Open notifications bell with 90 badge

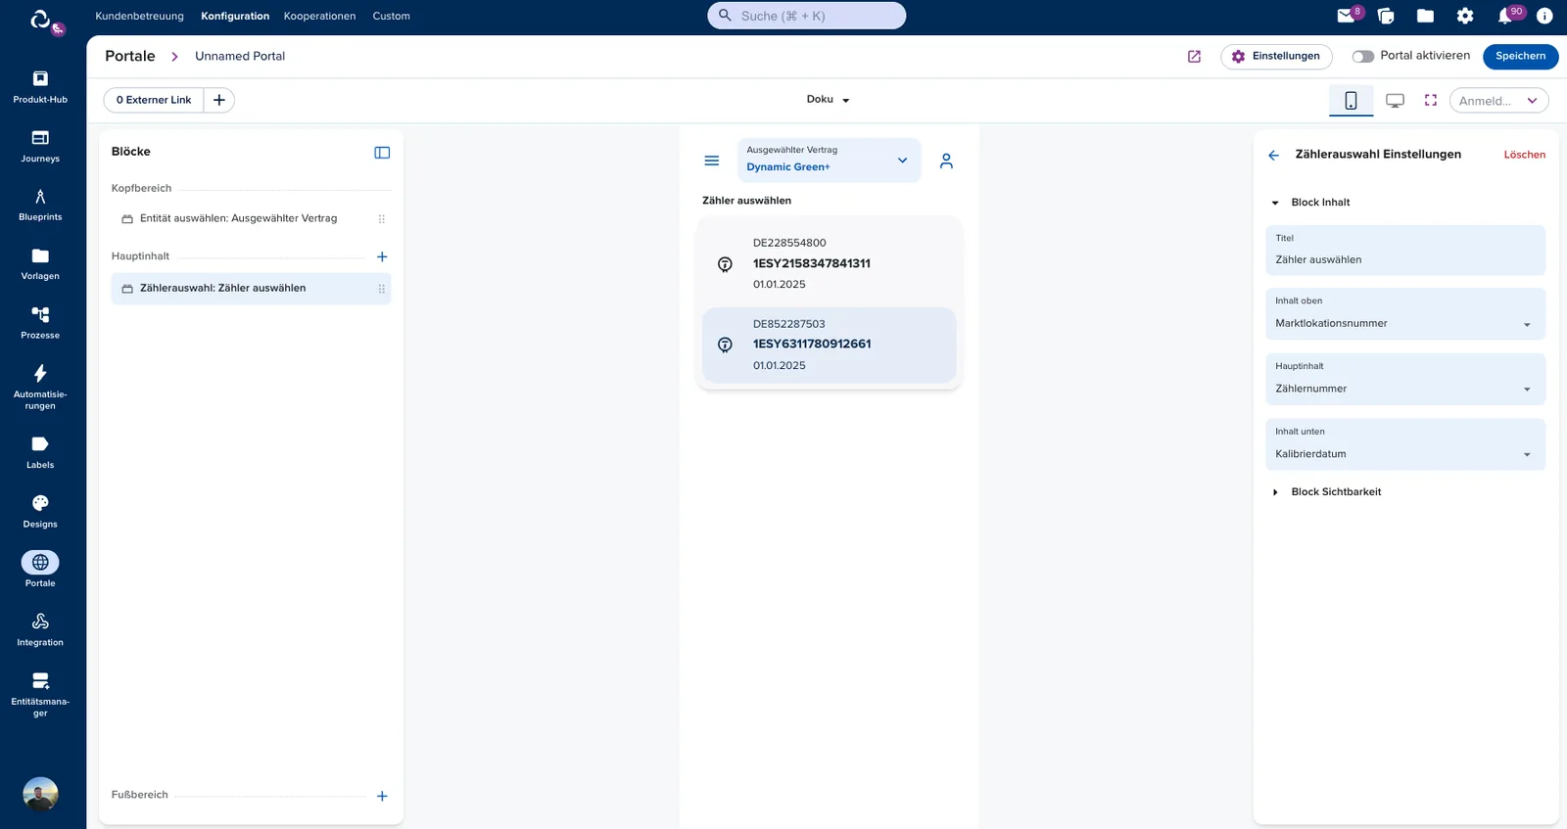(x=1505, y=16)
